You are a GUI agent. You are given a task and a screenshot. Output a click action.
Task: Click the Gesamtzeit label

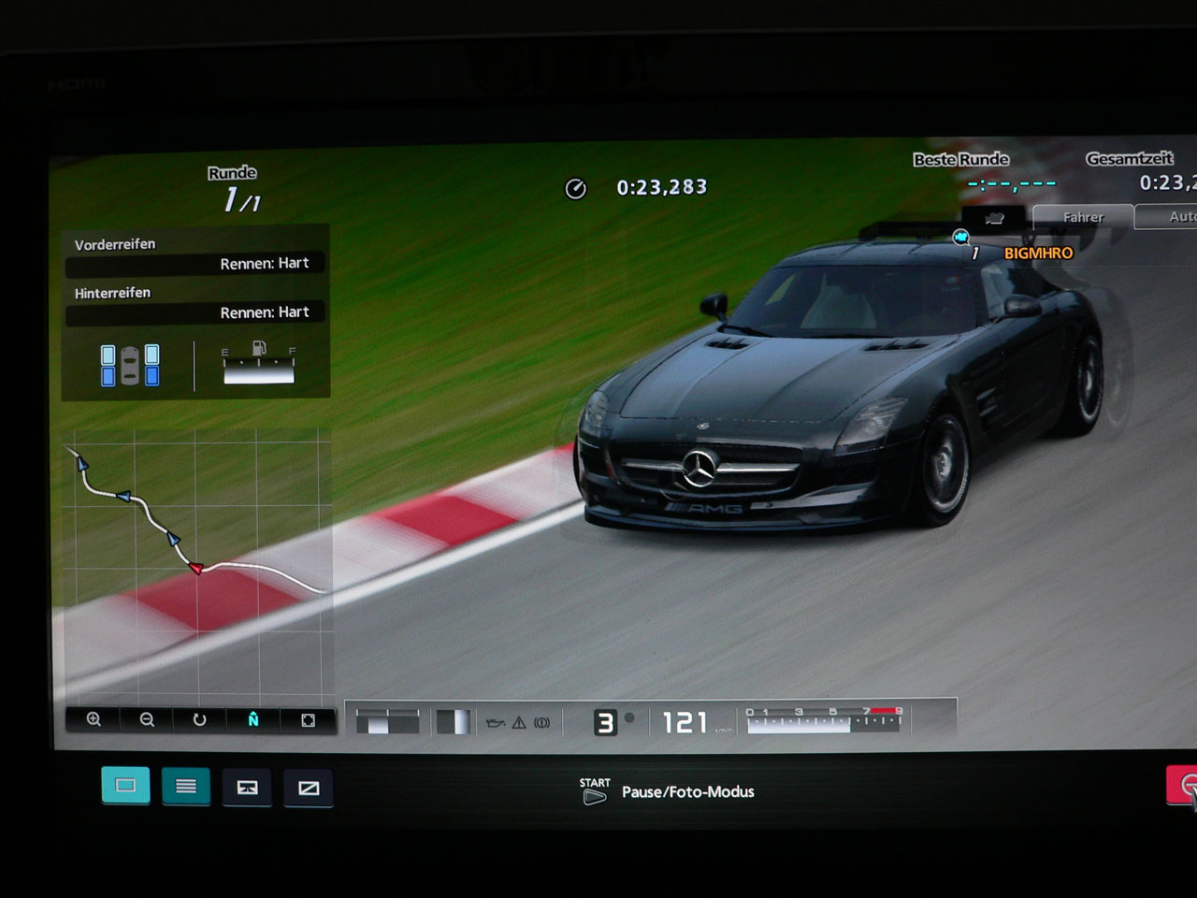point(1130,159)
